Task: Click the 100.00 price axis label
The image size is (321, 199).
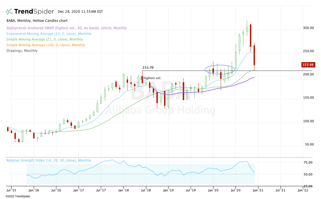Action: click(x=309, y=121)
